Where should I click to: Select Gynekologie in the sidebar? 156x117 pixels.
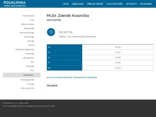(x=29, y=37)
